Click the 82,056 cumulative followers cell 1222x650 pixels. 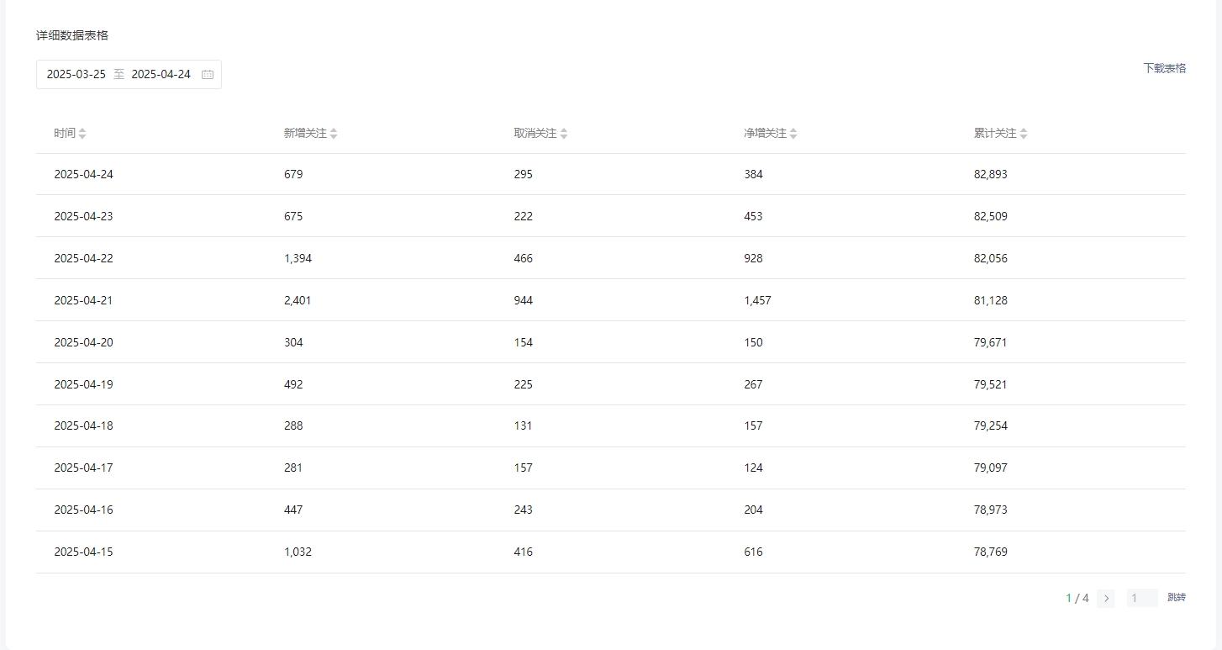[x=991, y=258]
